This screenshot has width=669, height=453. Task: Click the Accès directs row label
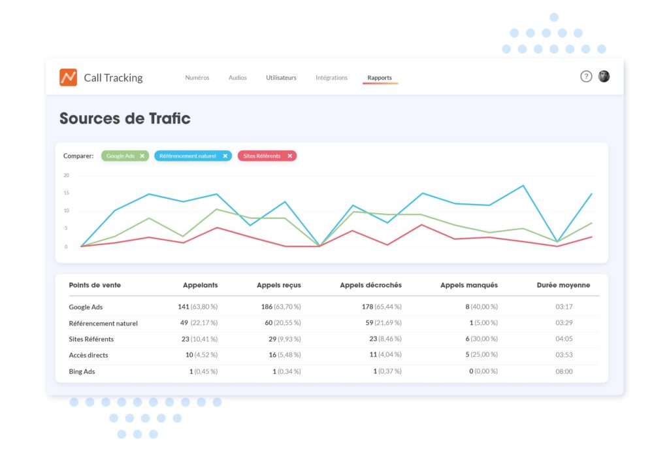(88, 355)
